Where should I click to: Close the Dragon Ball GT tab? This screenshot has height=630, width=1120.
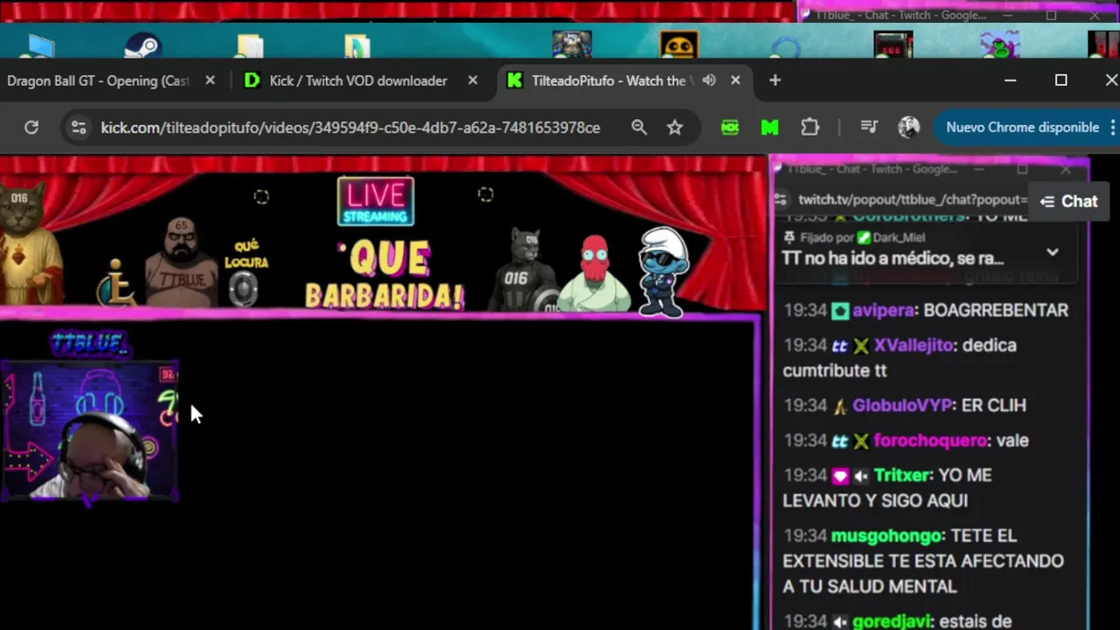tap(210, 80)
